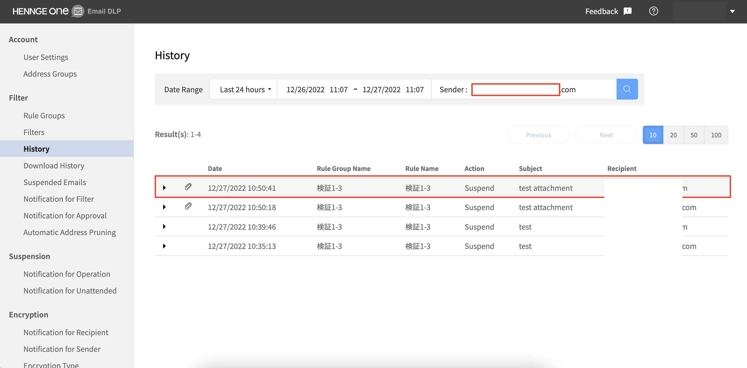This screenshot has height=368, width=747.
Task: Open Automatic Address Pruning in sidebar
Action: (x=70, y=232)
